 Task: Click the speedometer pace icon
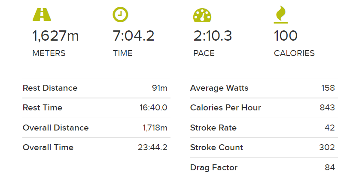[x=202, y=15]
